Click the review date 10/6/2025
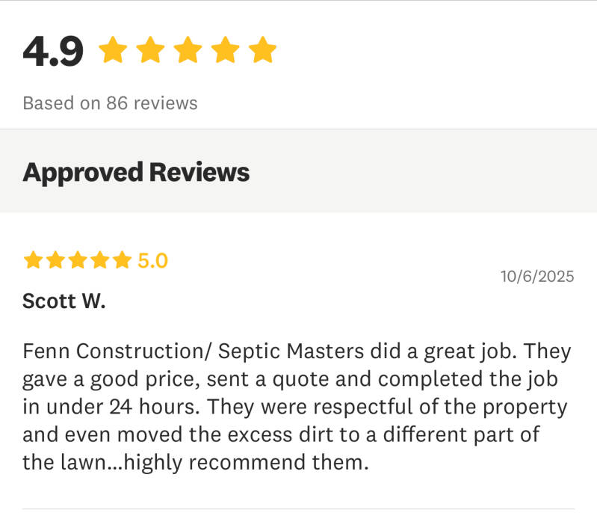Viewport: 597px width, 513px height. 537,277
